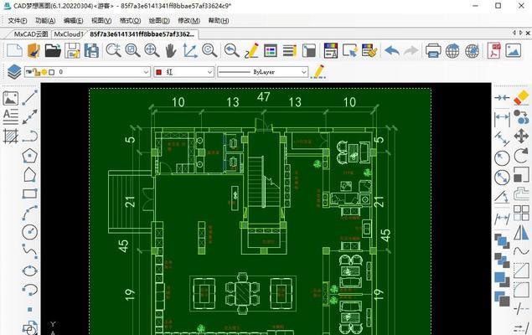Toggle the layer on/off sun icon
Screen dimensions: 532x335
coord(44,72)
